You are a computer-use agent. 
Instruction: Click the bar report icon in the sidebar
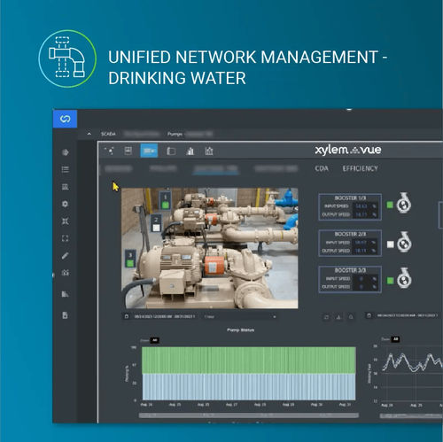click(66, 294)
